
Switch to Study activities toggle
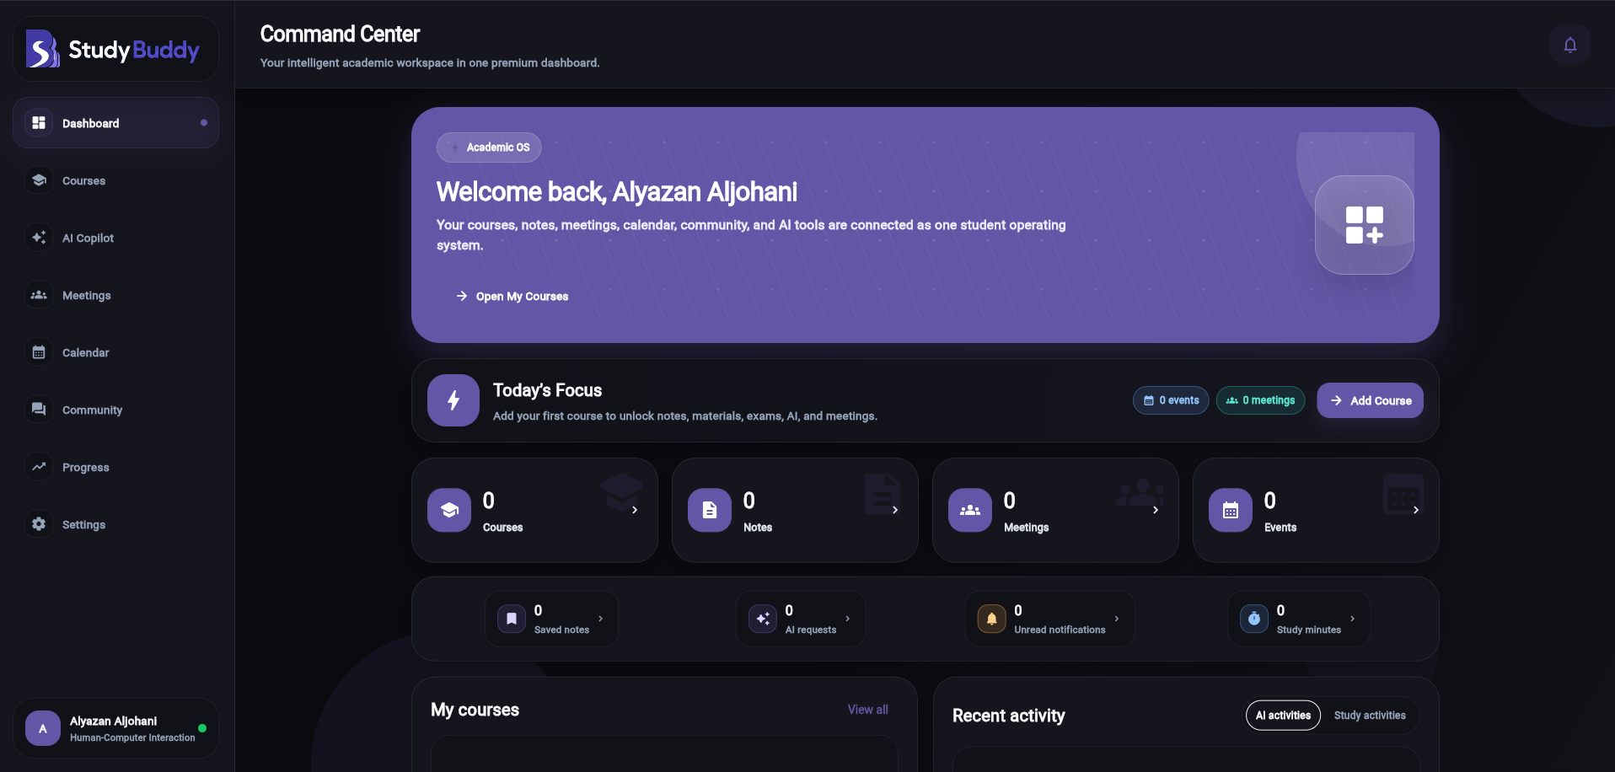[x=1370, y=716]
